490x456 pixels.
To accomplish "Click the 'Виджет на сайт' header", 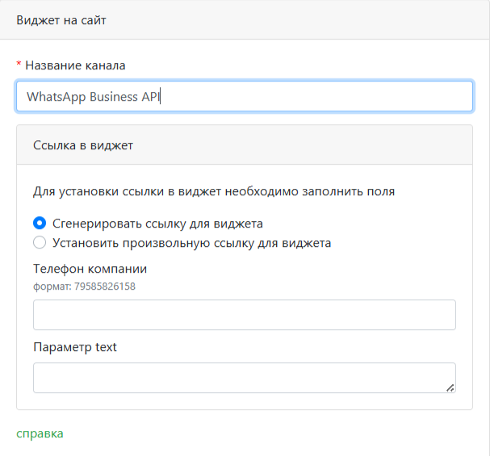I will 61,20.
